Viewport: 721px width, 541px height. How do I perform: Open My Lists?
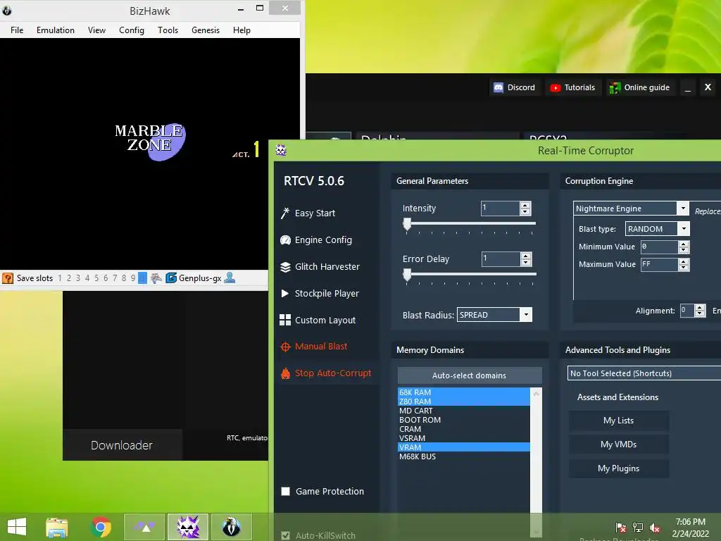[x=618, y=421]
